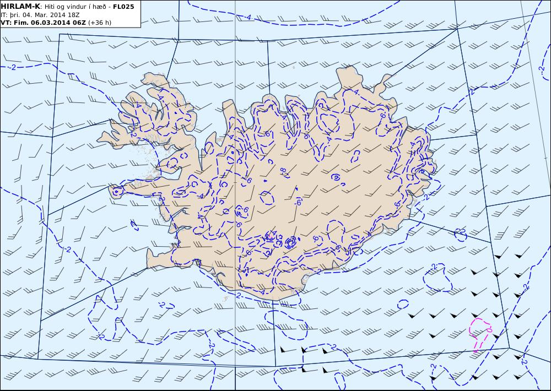Click the '-8' isotherm label over central Iceland
Image resolution: width=551 pixels, height=391 pixels.
pos(283,171)
